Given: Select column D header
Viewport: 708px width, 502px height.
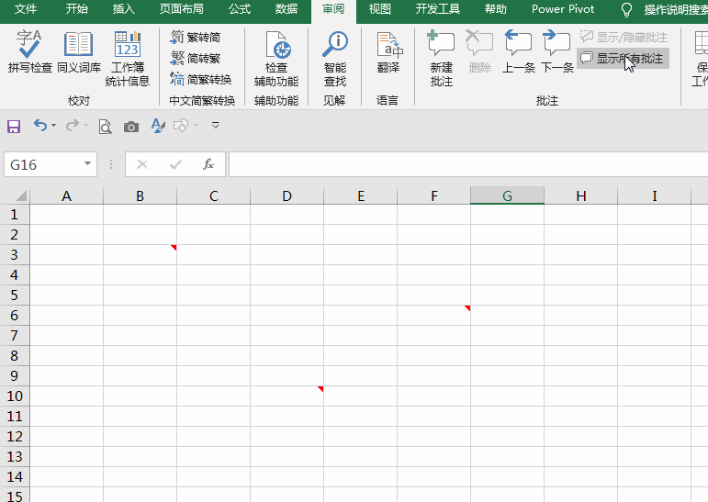Looking at the screenshot, I should click(287, 195).
